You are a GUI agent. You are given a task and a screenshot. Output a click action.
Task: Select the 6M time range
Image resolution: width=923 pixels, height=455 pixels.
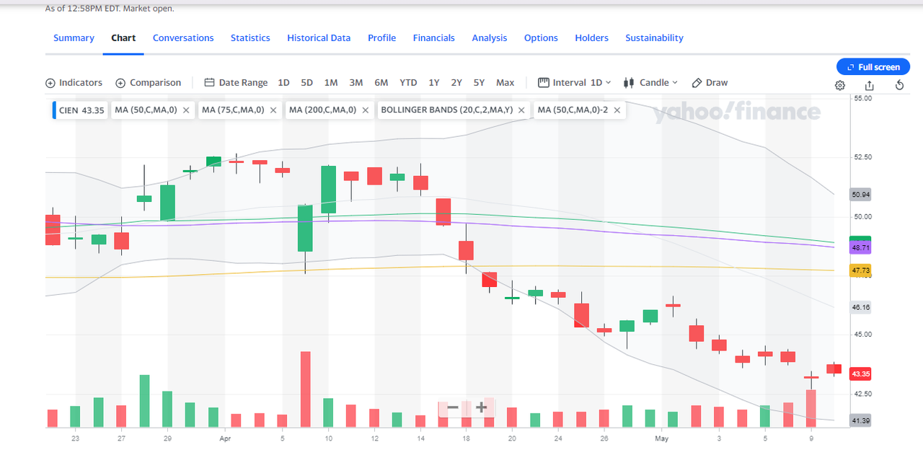tap(381, 83)
